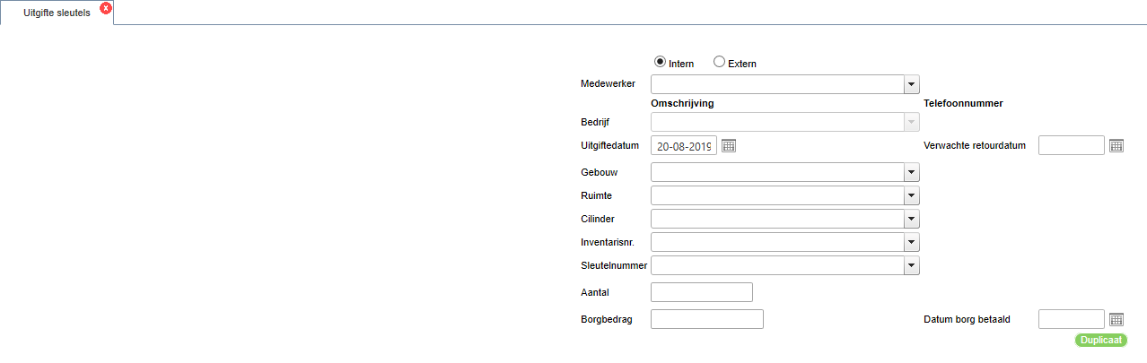This screenshot has width=1147, height=363.
Task: Select the Extern radio button
Action: coord(719,62)
